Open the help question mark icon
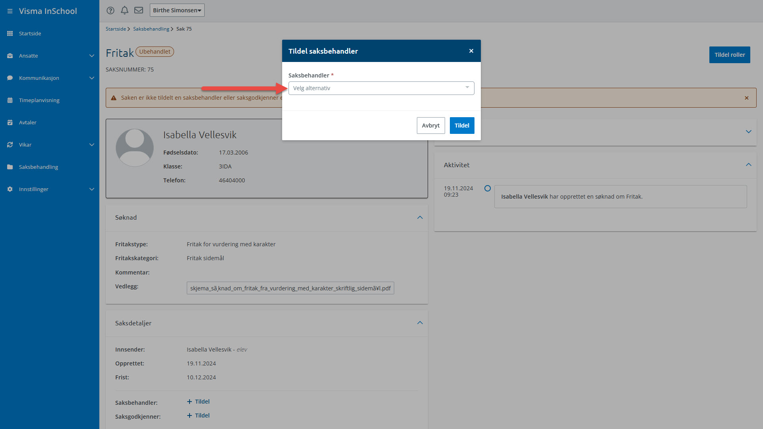The height and width of the screenshot is (429, 763). [110, 10]
